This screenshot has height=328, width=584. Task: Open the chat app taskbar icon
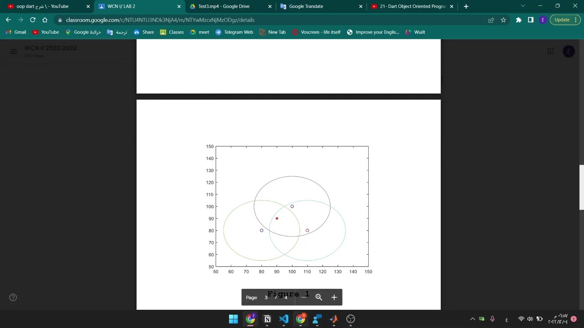coord(317,319)
